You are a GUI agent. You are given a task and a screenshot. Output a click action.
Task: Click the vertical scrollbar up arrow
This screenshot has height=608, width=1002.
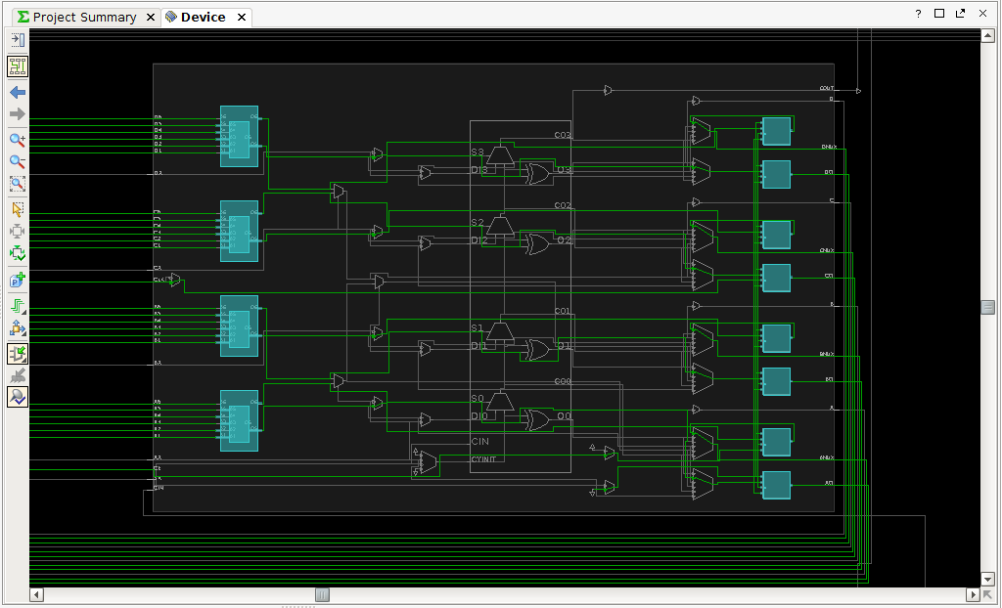click(988, 35)
